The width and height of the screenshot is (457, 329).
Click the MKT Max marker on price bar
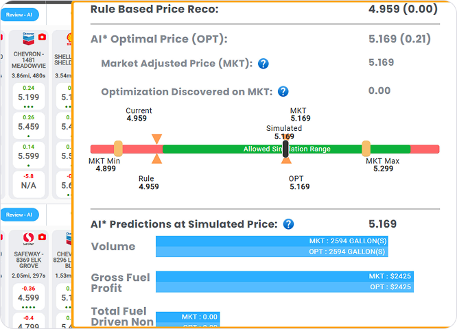pyautogui.click(x=366, y=149)
